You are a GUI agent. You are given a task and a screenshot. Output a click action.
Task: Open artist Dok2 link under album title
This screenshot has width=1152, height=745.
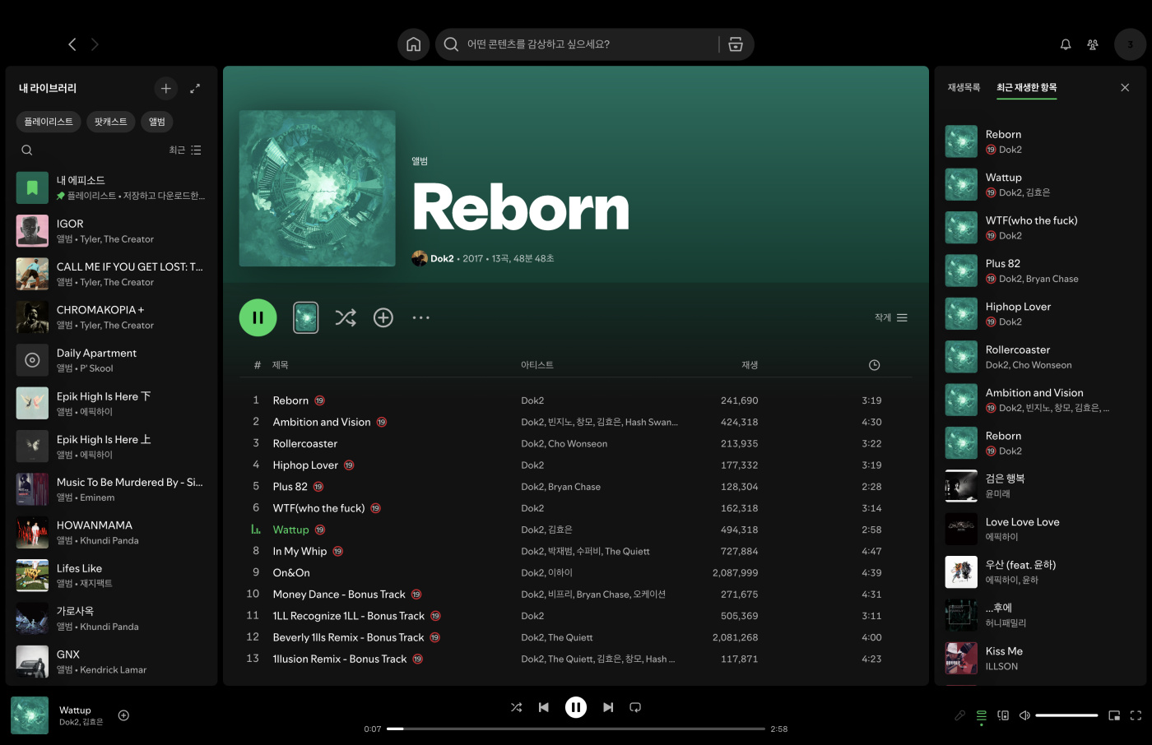442,258
